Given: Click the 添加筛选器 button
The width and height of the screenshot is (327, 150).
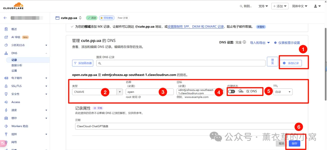Looking at the screenshot, I should pyautogui.click(x=83, y=63).
